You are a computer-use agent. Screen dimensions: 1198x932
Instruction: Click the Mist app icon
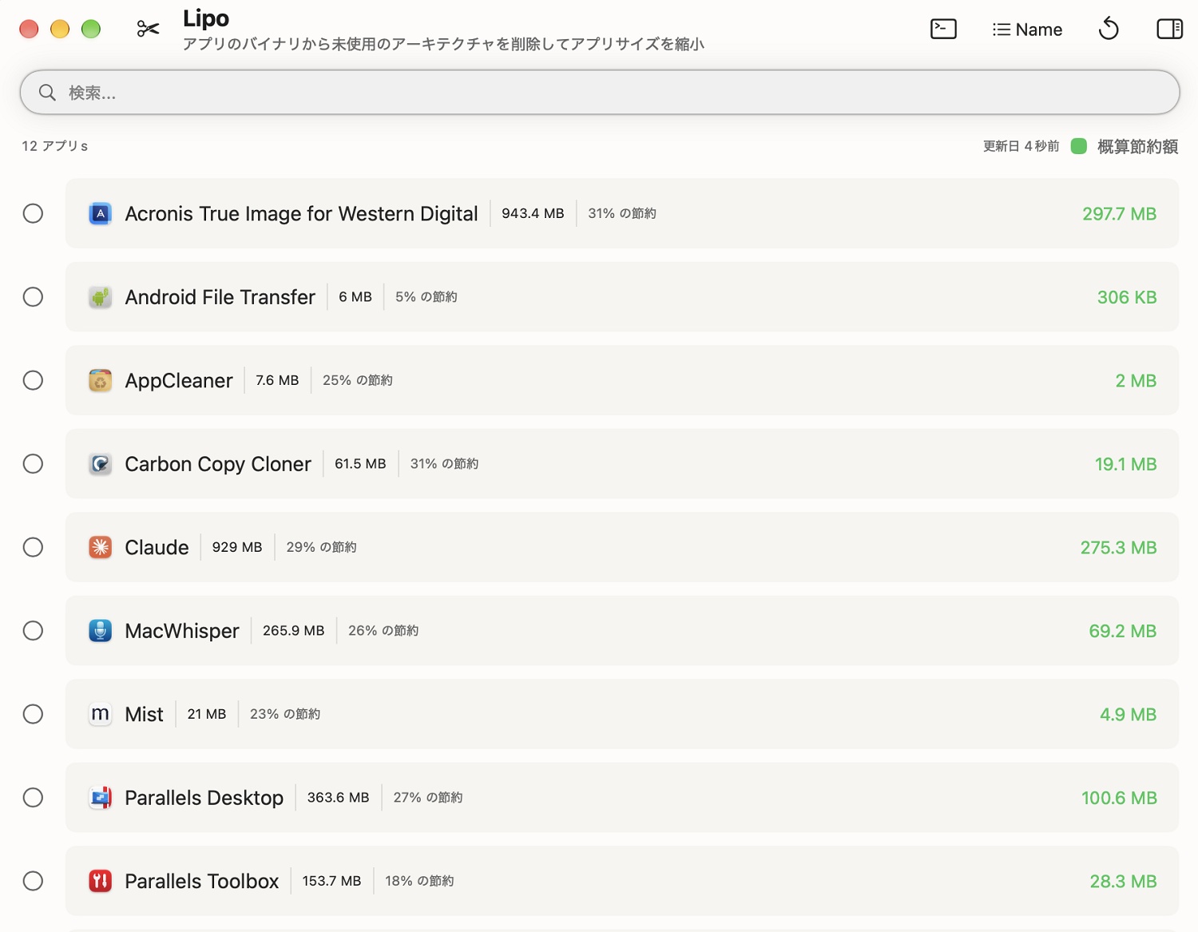(x=100, y=714)
